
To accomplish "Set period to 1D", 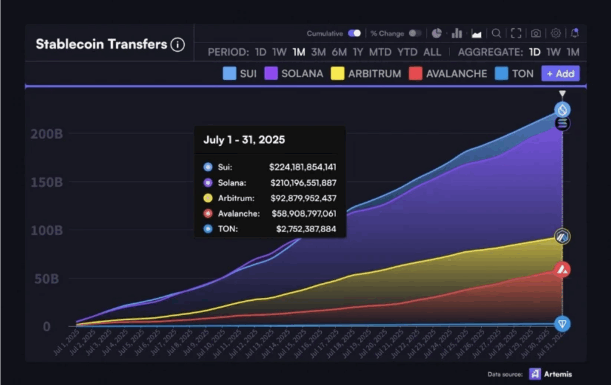I will [x=261, y=52].
